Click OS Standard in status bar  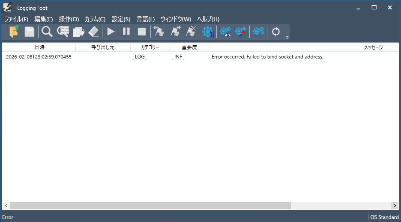pyautogui.click(x=384, y=217)
